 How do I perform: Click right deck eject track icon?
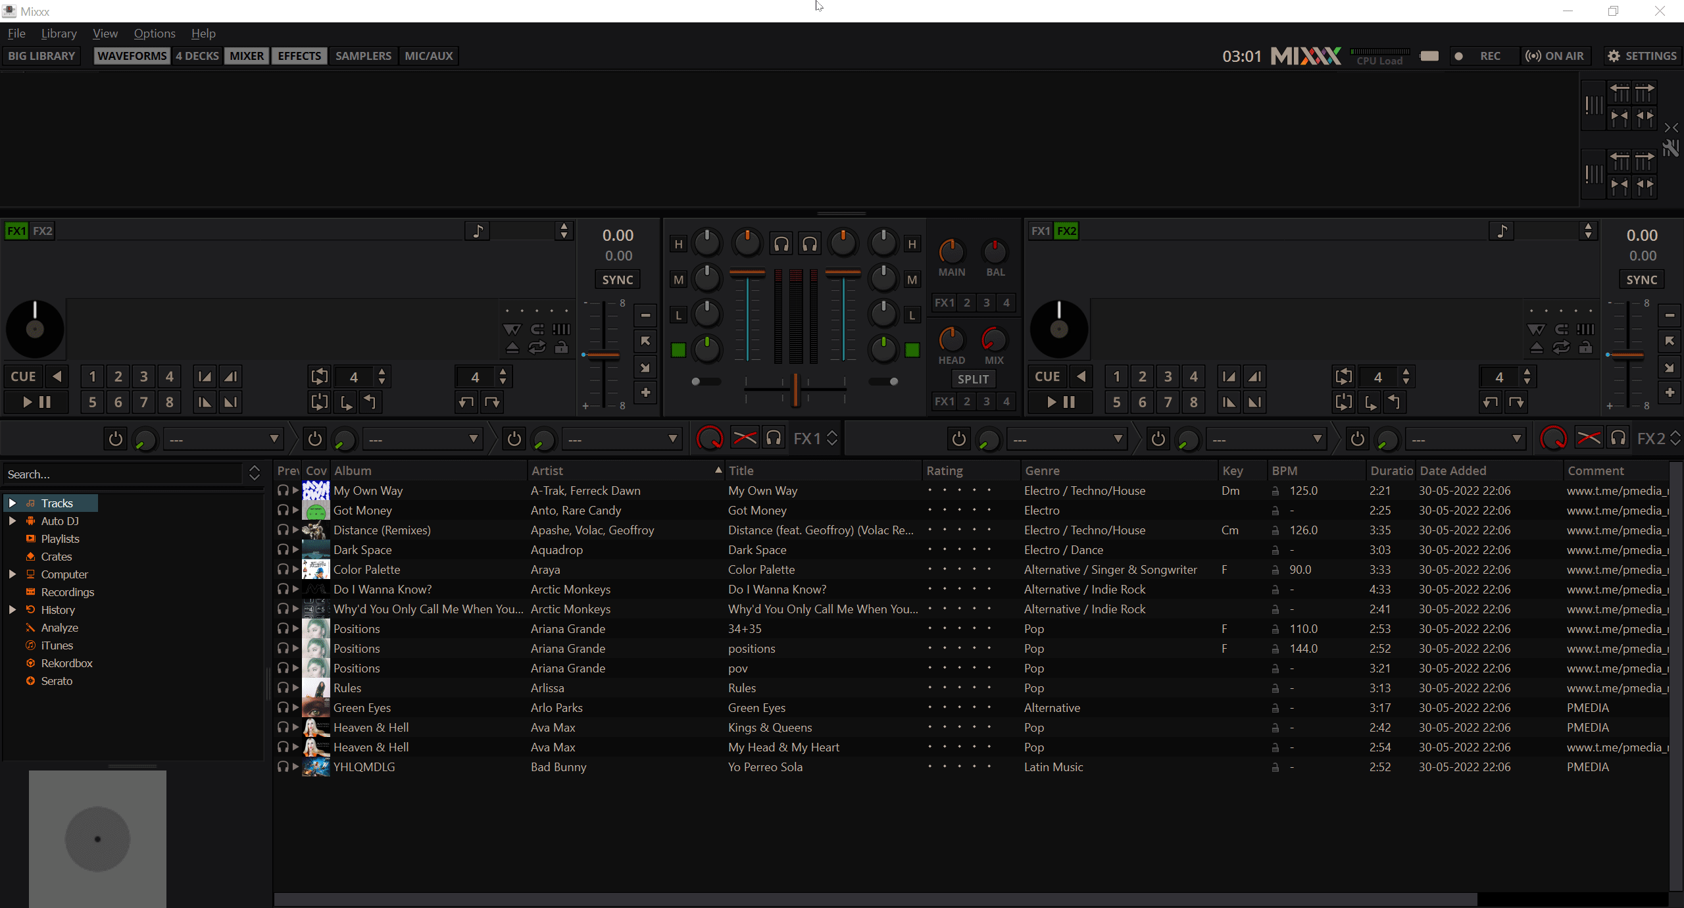pos(1536,348)
